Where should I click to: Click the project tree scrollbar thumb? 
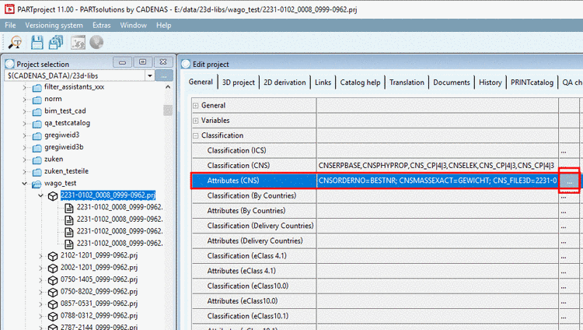pos(168,111)
